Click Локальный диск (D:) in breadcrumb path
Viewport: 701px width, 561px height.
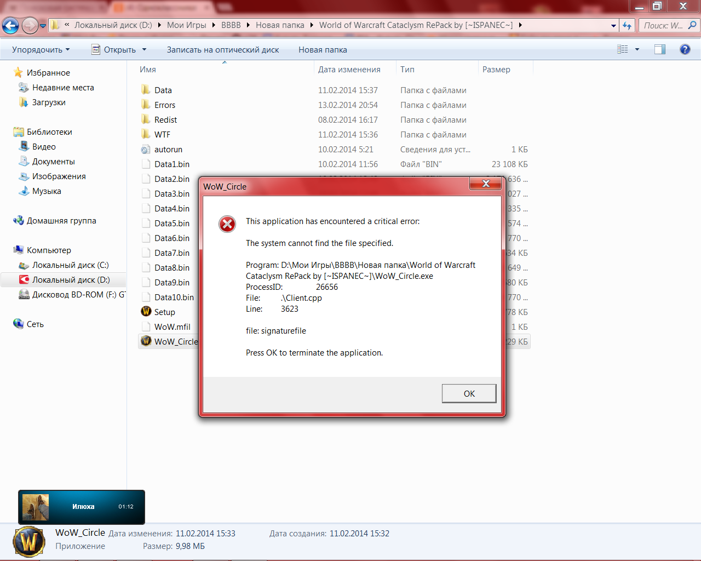click(113, 25)
